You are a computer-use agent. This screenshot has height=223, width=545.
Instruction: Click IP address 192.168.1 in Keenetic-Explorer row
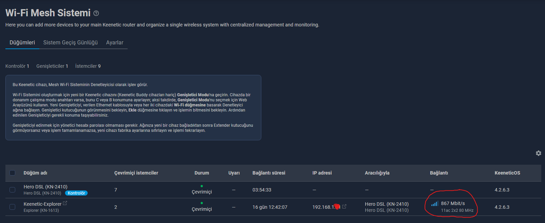[x=326, y=207]
